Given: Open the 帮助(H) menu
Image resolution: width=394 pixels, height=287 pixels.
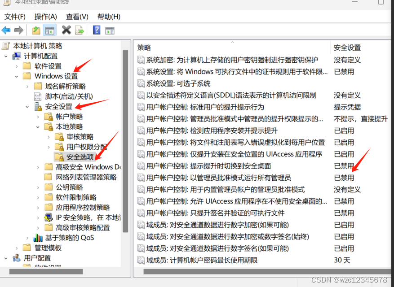Looking at the screenshot, I should pos(109,17).
